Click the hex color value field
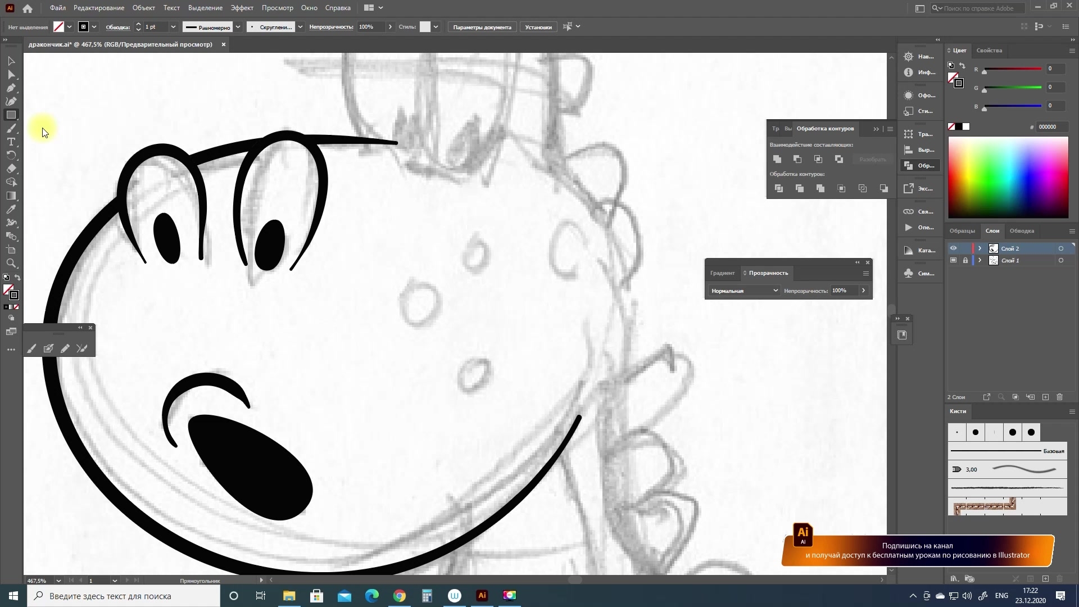 tap(1051, 127)
